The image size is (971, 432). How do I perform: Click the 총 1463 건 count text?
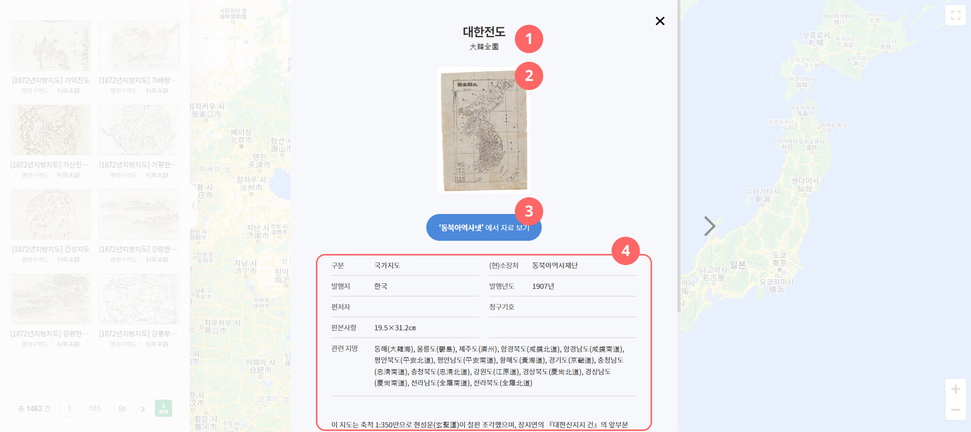34,409
